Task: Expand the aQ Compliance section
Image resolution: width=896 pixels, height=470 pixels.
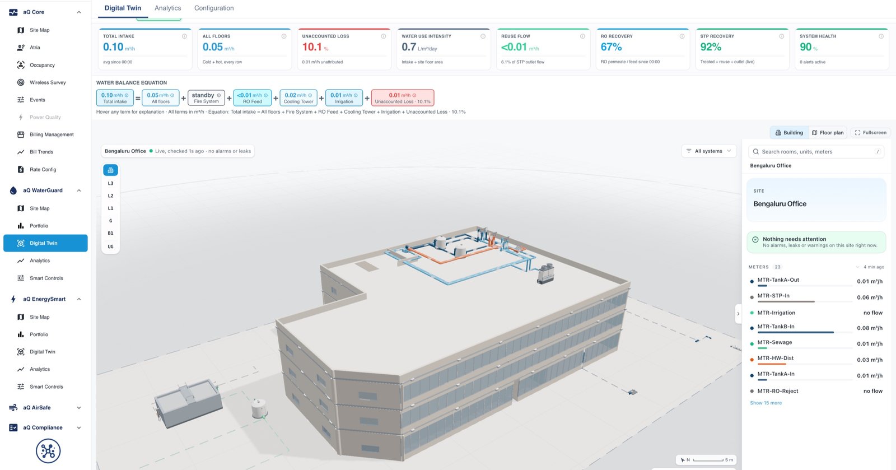Action: click(x=79, y=428)
